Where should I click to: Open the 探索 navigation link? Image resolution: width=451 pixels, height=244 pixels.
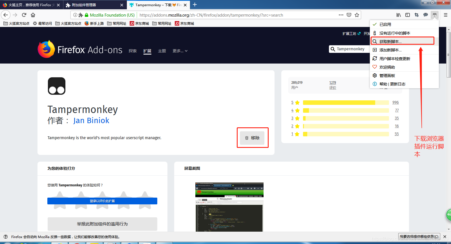(x=132, y=51)
